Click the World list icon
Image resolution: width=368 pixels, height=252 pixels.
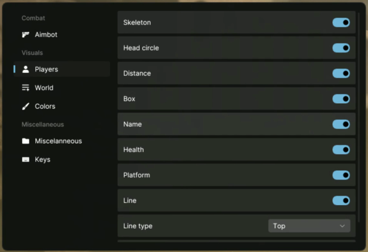[26, 88]
